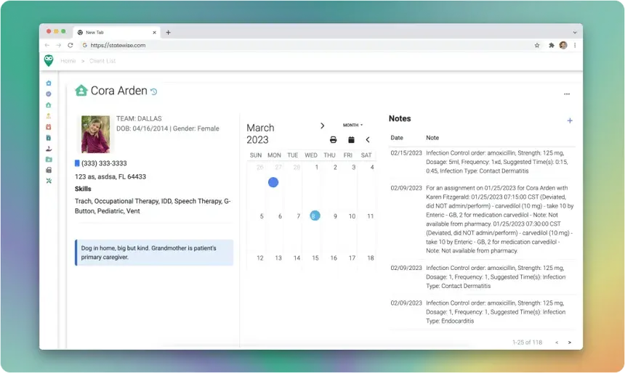The height and width of the screenshot is (373, 625).
Task: Add a new note with plus icon
Action: pos(570,120)
